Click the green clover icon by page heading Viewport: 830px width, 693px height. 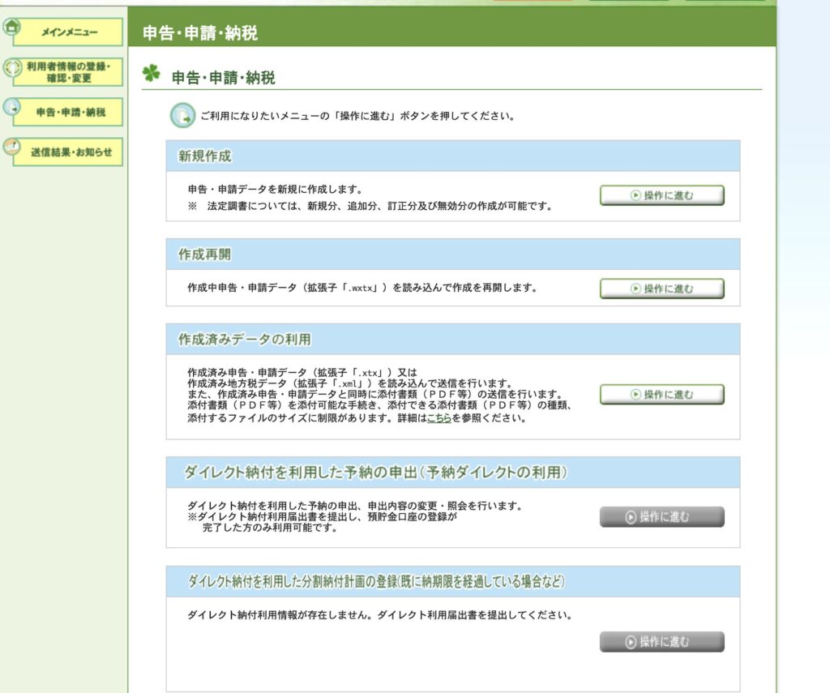coord(151,74)
